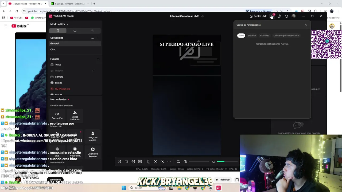Toggle the microphone mute icon
The image size is (342, 192).
213,162
